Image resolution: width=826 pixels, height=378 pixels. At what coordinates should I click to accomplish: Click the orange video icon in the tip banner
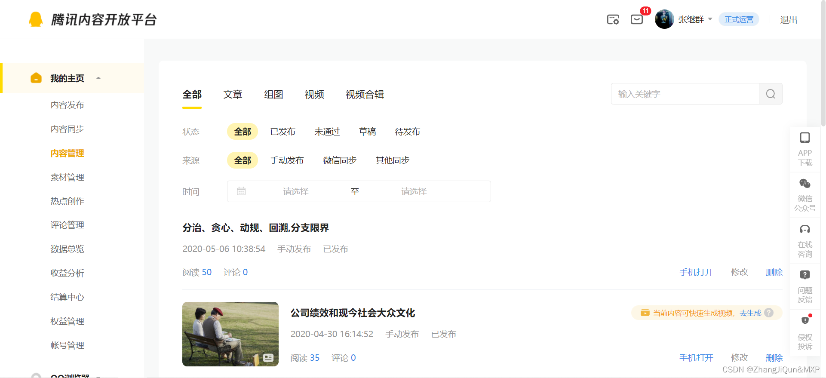pyautogui.click(x=645, y=313)
